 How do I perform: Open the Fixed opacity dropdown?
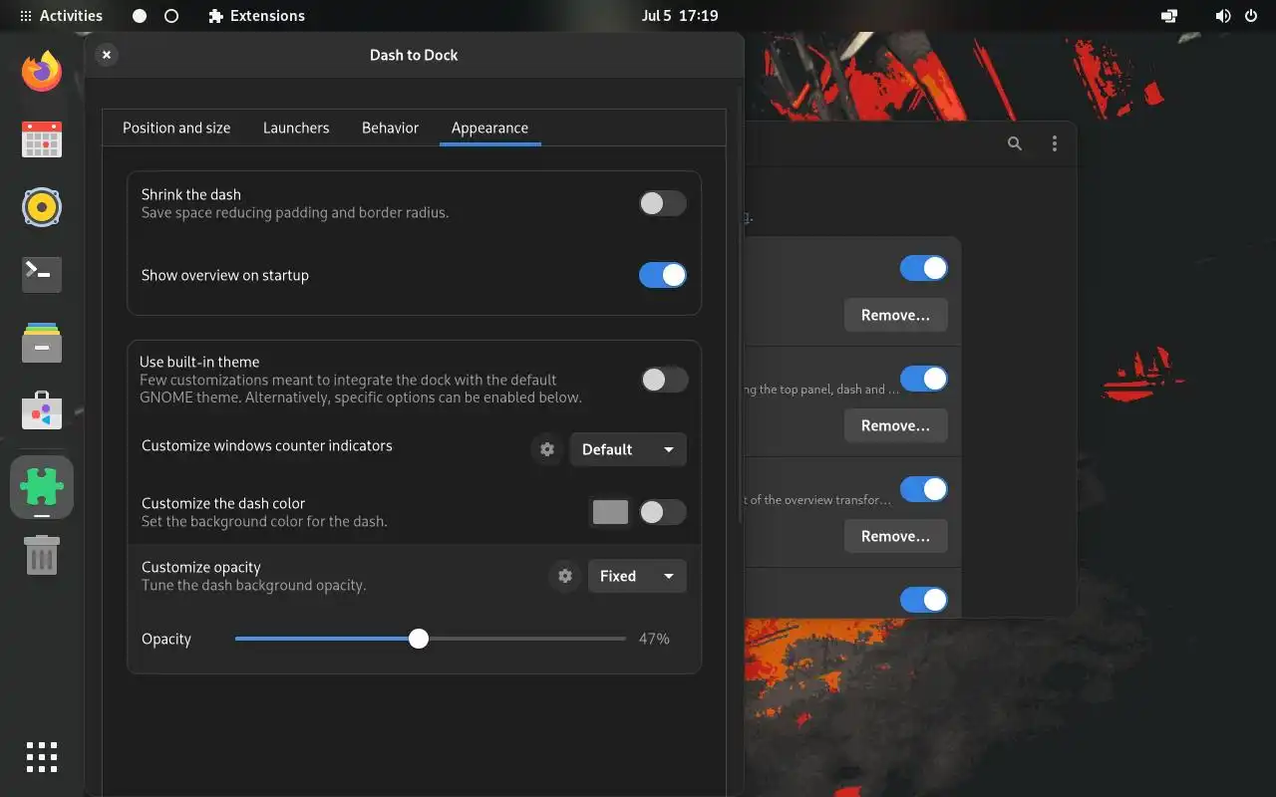pos(637,576)
